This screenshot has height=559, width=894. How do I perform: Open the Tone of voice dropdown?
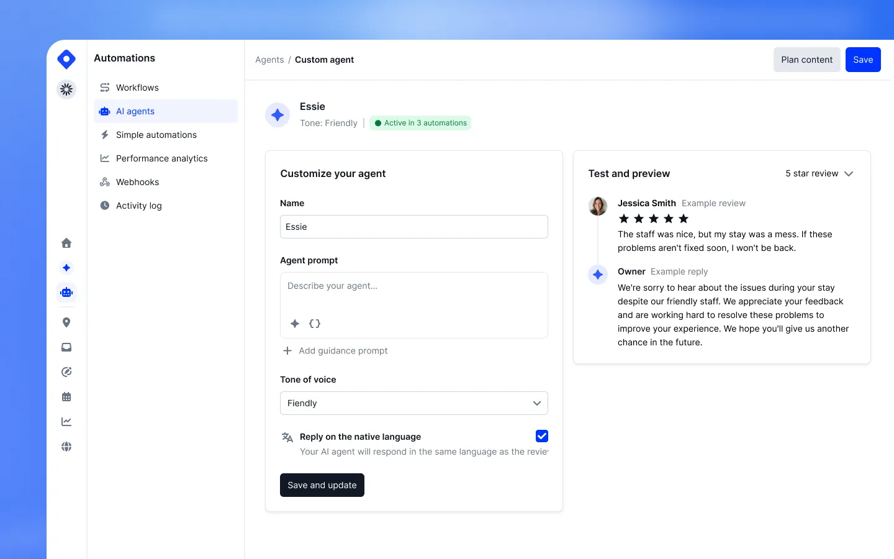point(413,403)
